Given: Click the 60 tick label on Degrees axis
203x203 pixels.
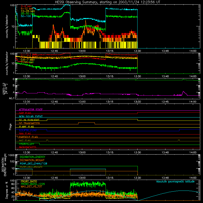Looking at the screenshot, I should [x=13, y=188].
